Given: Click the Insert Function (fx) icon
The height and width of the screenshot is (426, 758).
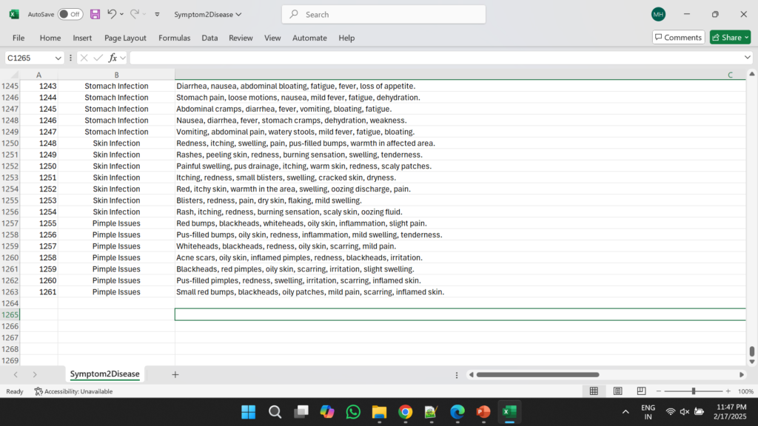Looking at the screenshot, I should (x=115, y=57).
